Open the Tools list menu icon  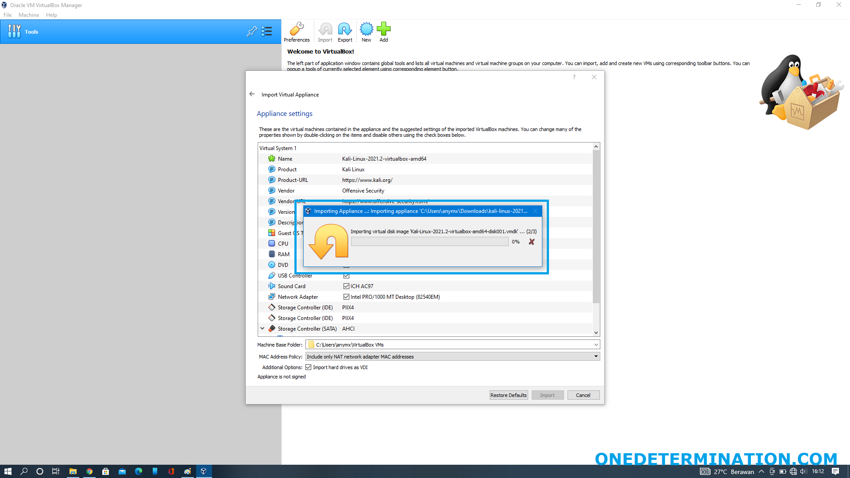coord(267,31)
